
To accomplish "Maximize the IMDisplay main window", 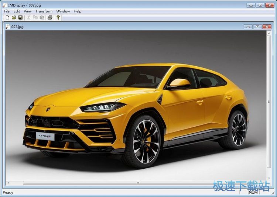I will pos(260,5).
